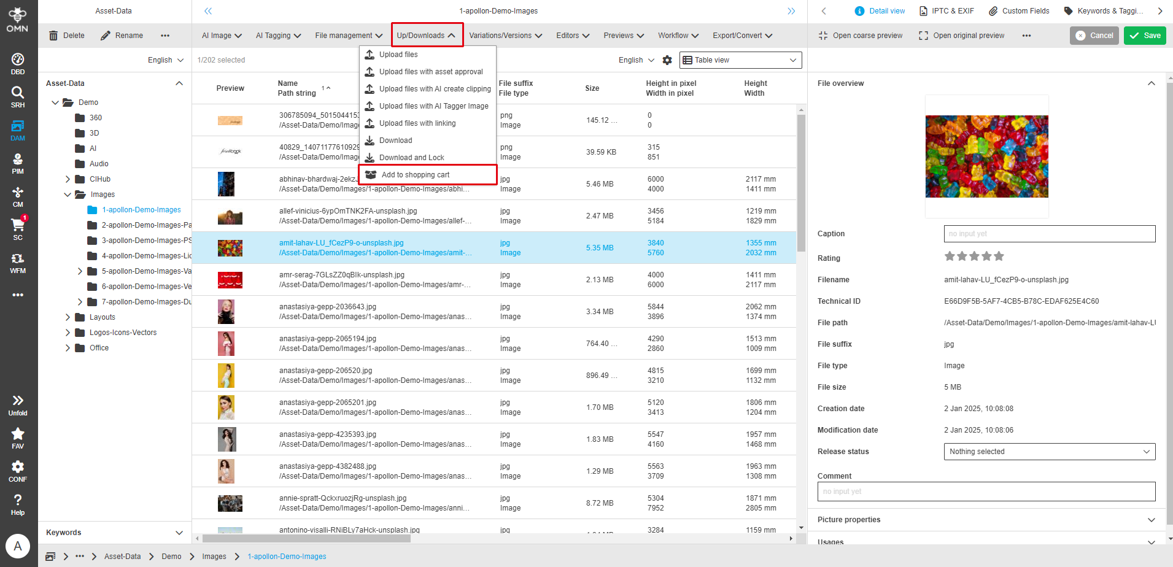The width and height of the screenshot is (1173, 567).
Task: Choose Download and Lock menu entry
Action: [x=411, y=158]
